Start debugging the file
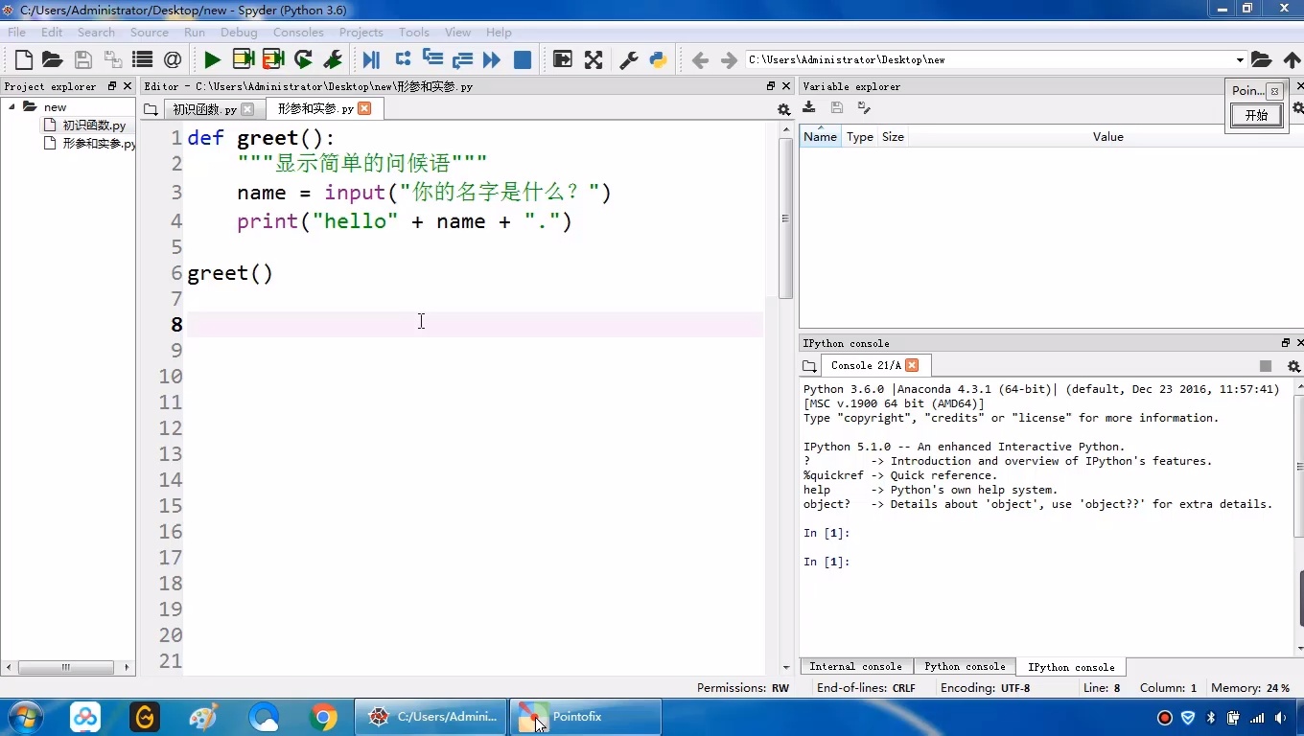 click(369, 59)
